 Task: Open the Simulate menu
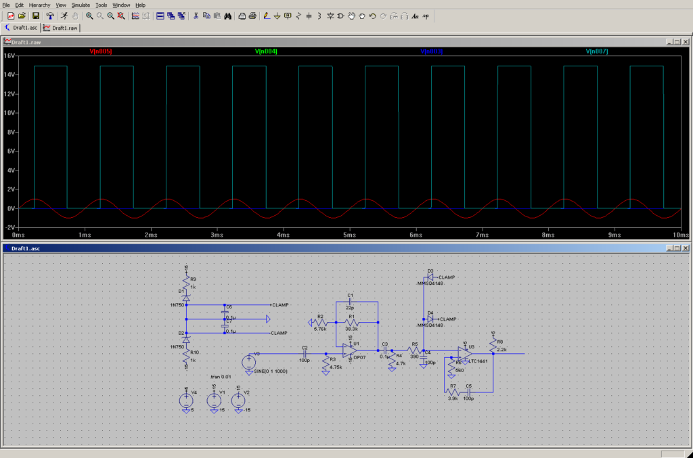coord(81,5)
